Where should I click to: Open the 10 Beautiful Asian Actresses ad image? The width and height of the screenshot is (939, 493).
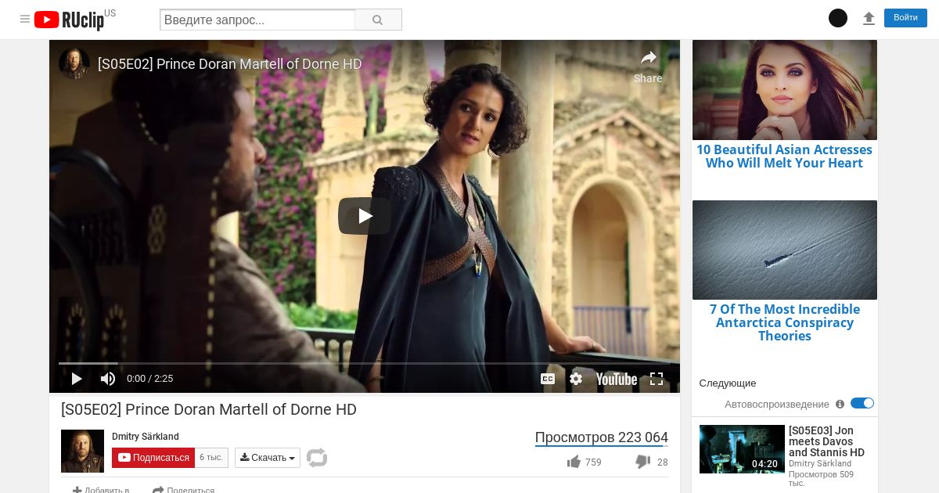click(785, 90)
